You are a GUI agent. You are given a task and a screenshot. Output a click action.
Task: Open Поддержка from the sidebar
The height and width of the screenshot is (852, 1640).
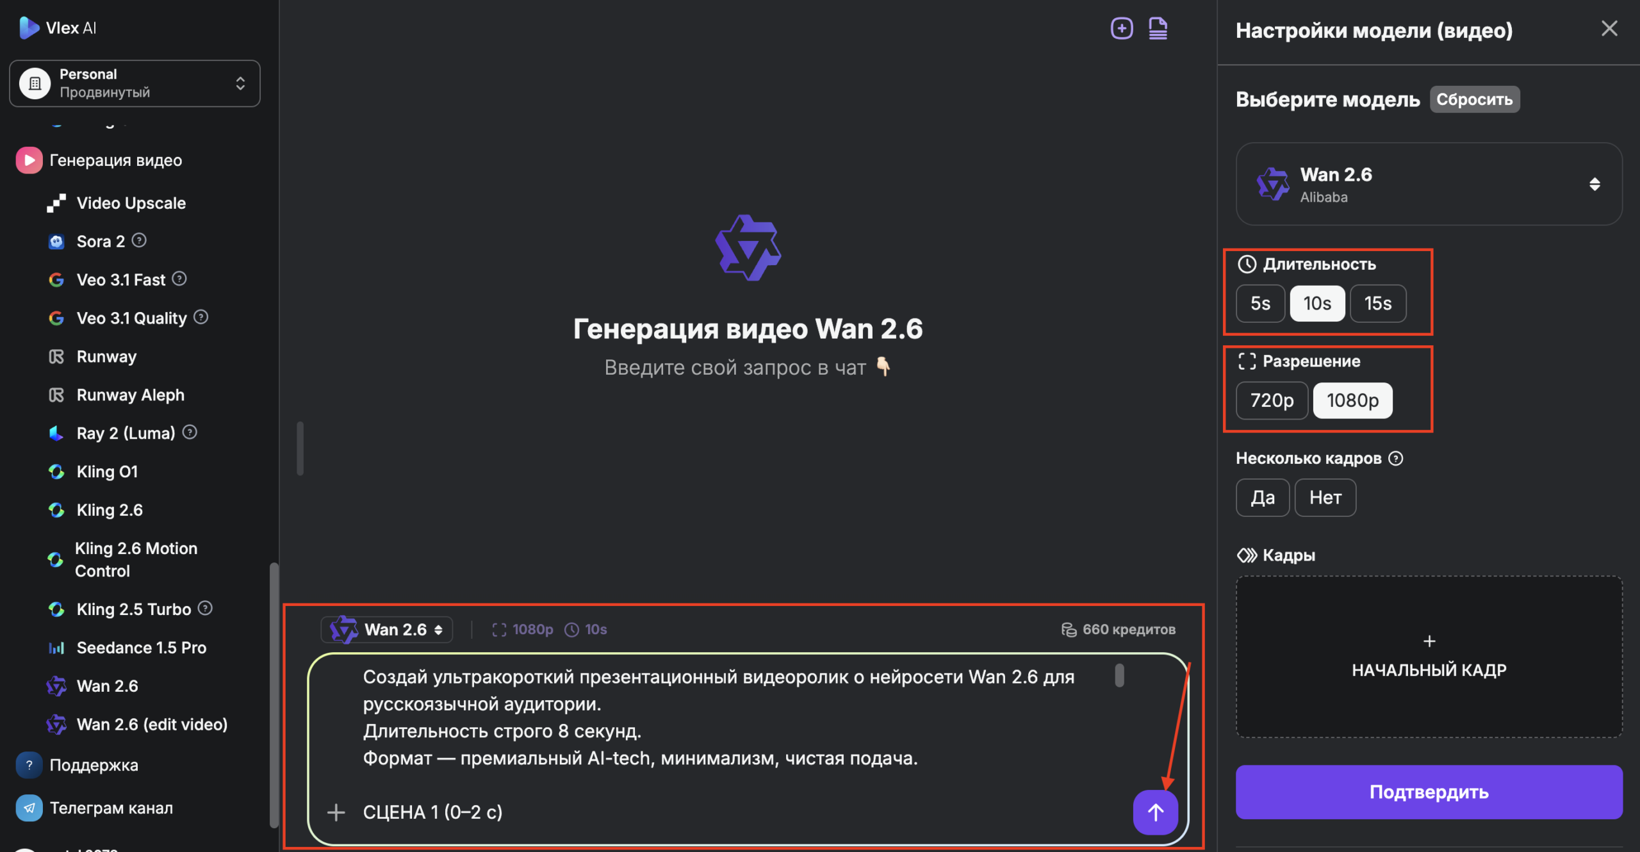pyautogui.click(x=94, y=765)
